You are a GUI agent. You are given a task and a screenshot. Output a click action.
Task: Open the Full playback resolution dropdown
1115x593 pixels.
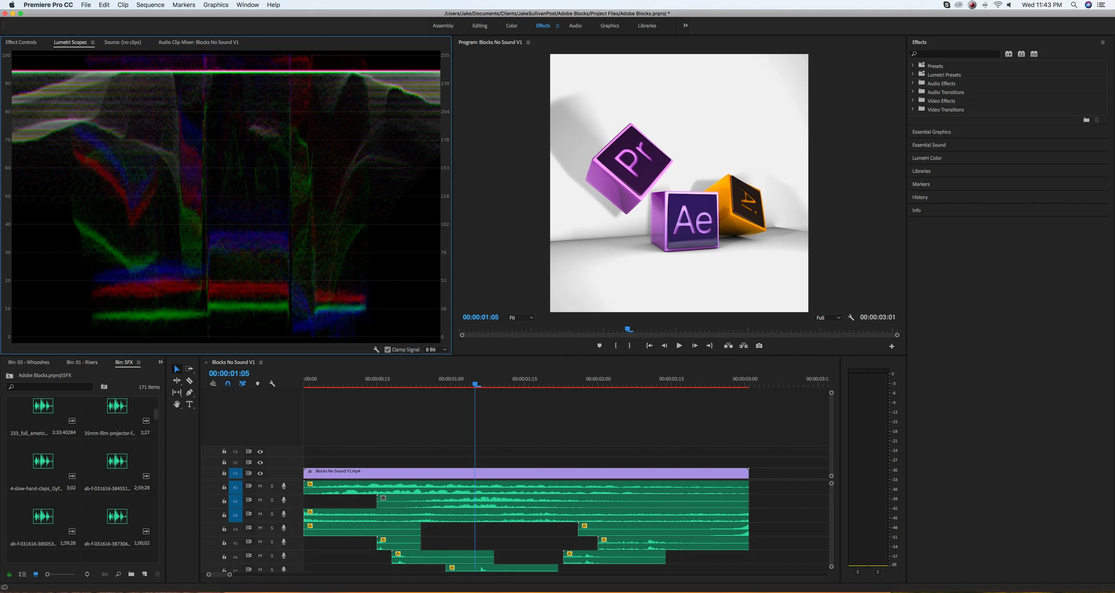click(828, 318)
